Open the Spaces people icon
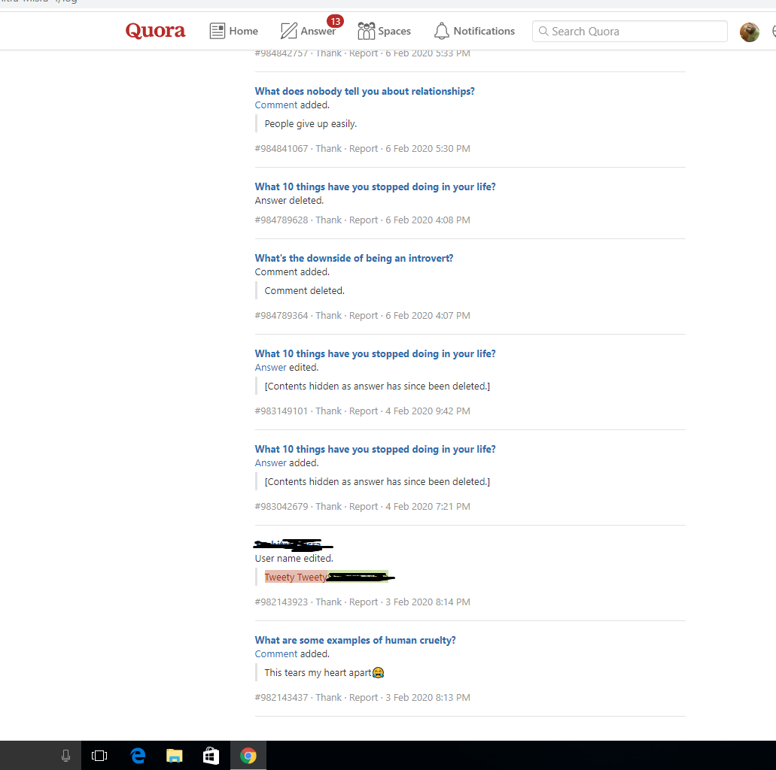The image size is (776, 770). 367,31
